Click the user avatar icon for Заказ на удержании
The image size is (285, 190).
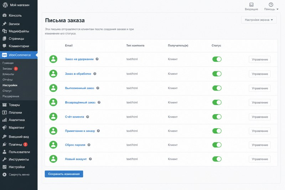click(53, 59)
